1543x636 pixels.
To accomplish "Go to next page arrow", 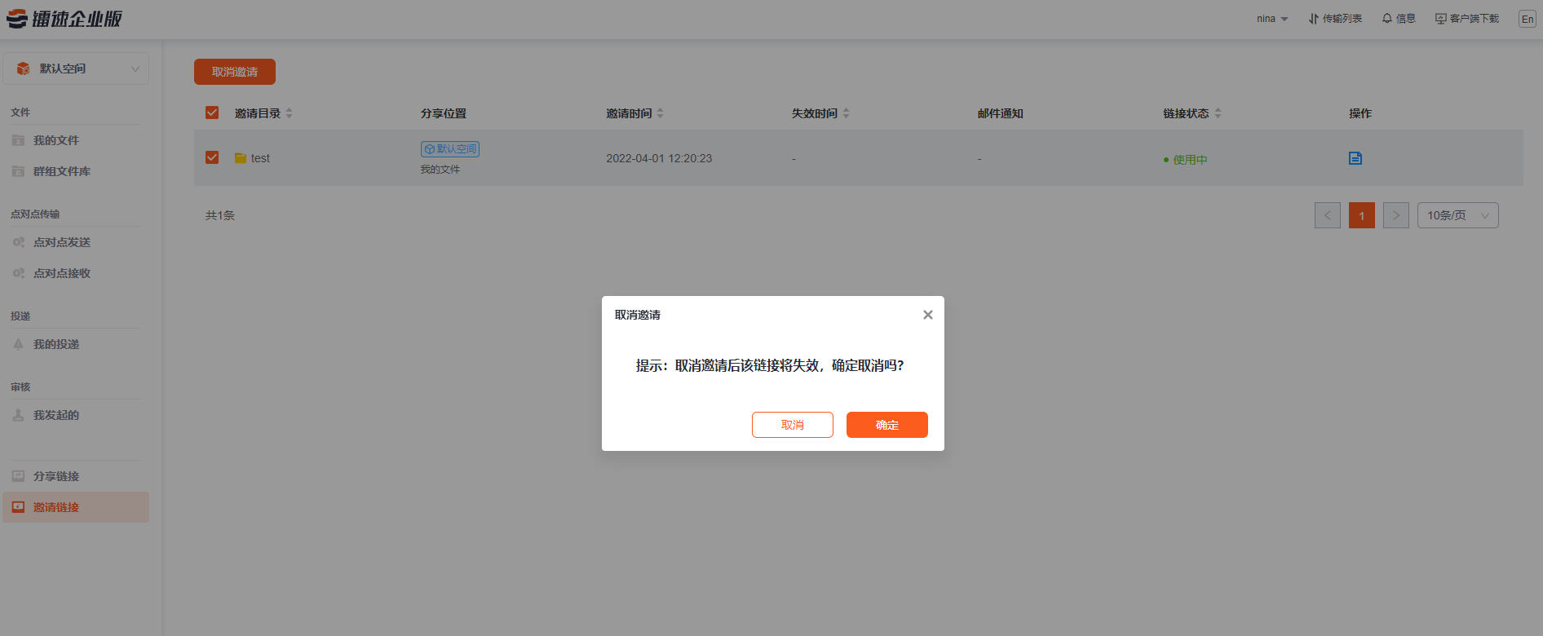I will (1396, 215).
